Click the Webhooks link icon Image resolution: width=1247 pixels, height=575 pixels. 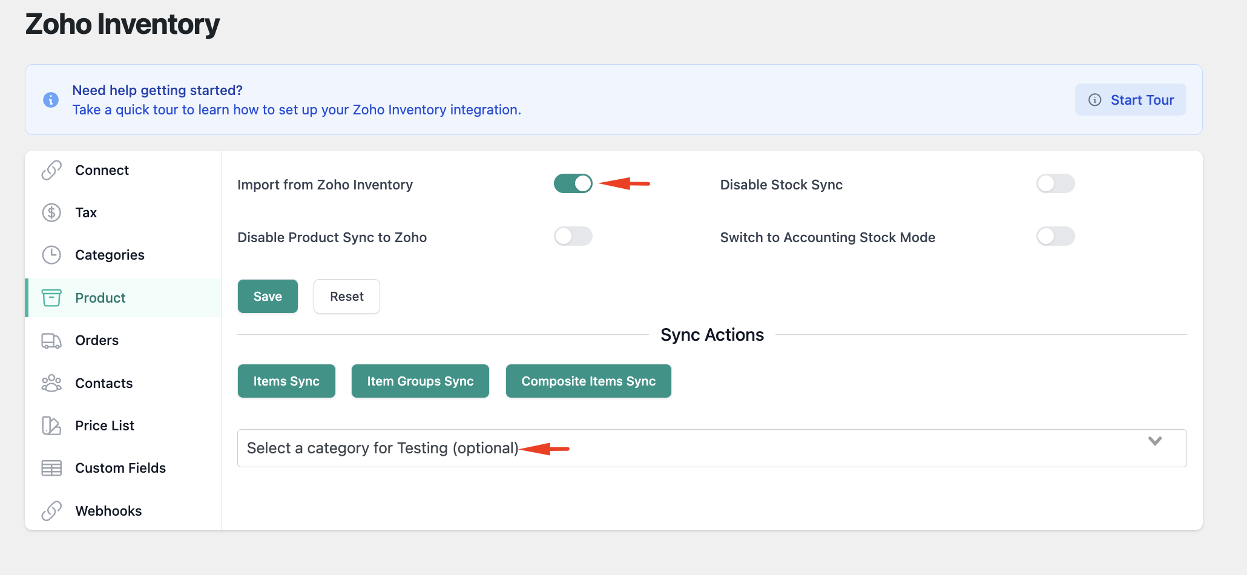pyautogui.click(x=51, y=511)
